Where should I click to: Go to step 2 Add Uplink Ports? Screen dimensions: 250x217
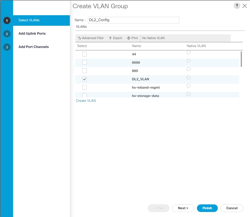[x=32, y=34]
